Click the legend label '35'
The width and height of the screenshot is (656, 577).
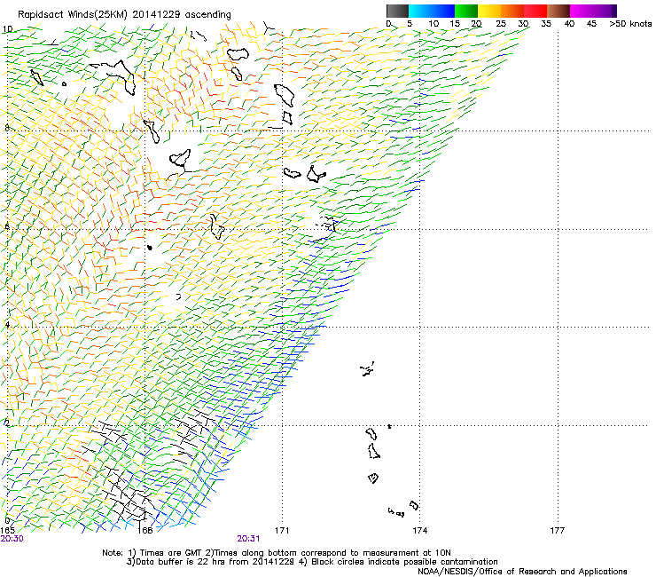546,24
